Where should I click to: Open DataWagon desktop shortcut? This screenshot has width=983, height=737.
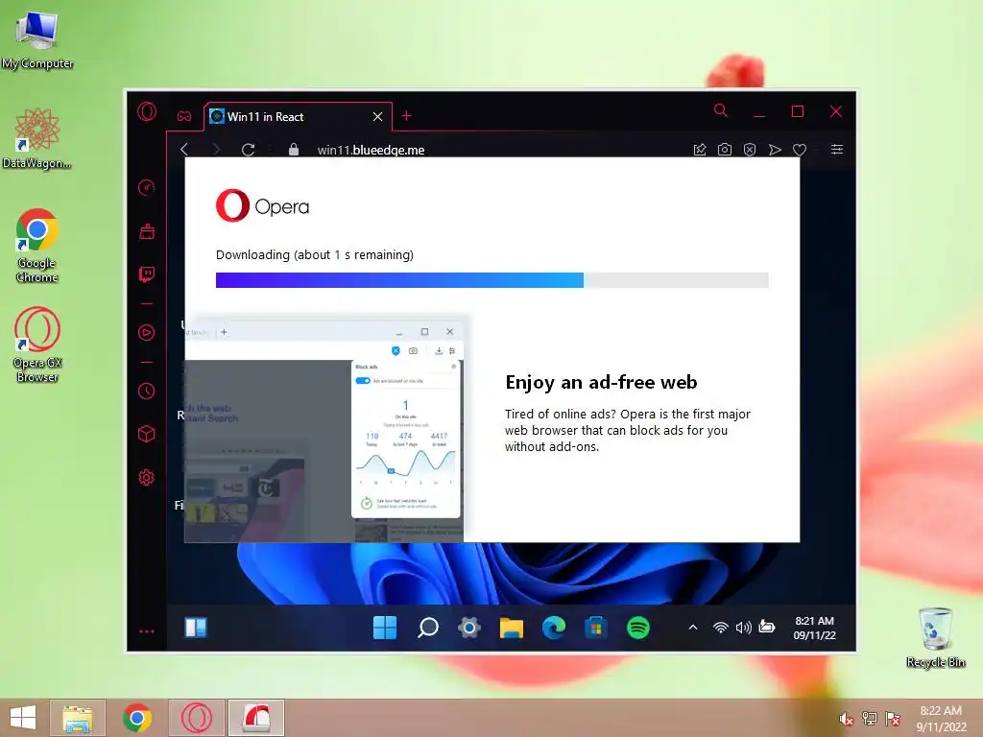tap(37, 138)
